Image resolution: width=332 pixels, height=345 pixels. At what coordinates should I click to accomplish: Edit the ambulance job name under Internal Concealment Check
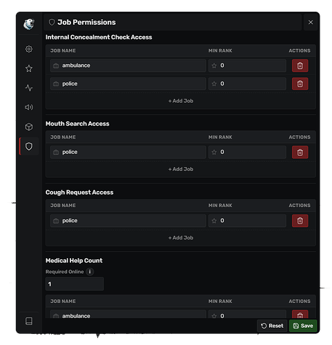[128, 66]
